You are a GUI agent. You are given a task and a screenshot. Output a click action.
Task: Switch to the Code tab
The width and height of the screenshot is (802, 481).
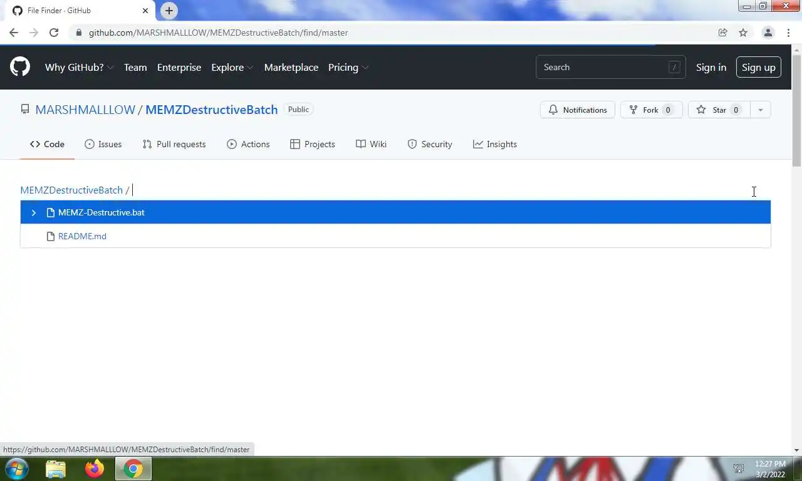tap(47, 144)
